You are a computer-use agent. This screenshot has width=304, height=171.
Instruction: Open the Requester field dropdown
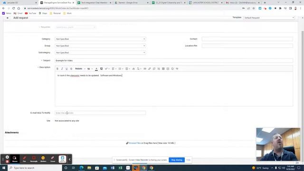[76, 27]
